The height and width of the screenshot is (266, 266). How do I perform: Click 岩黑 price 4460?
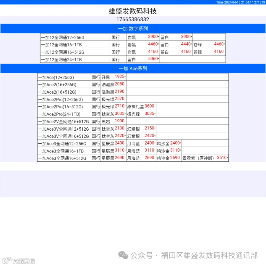pos(153,44)
